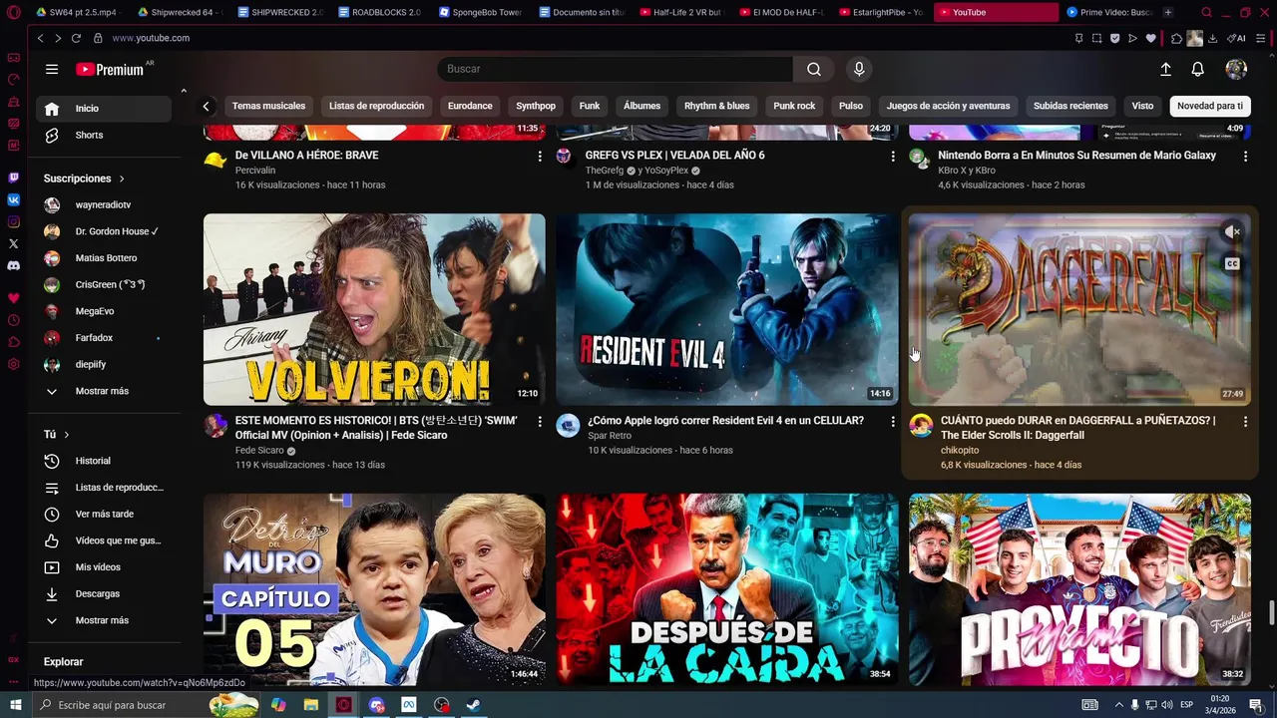
Task: Open options menu for Daggerfall video
Action: [1245, 422]
